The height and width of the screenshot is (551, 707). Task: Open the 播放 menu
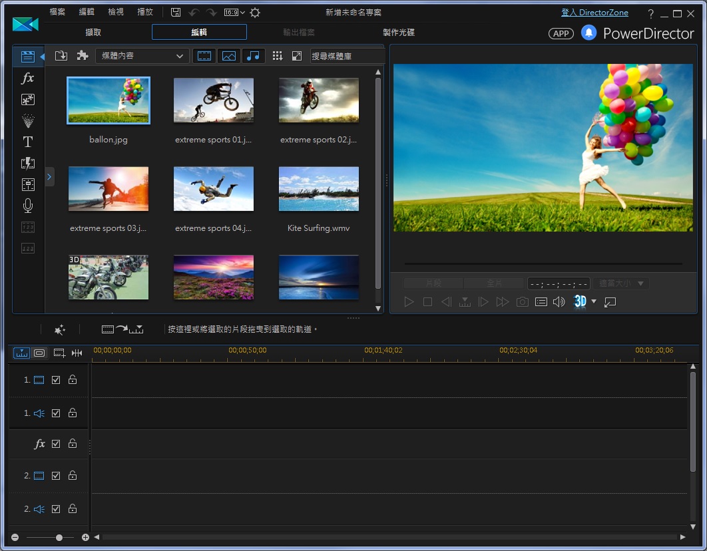(145, 11)
